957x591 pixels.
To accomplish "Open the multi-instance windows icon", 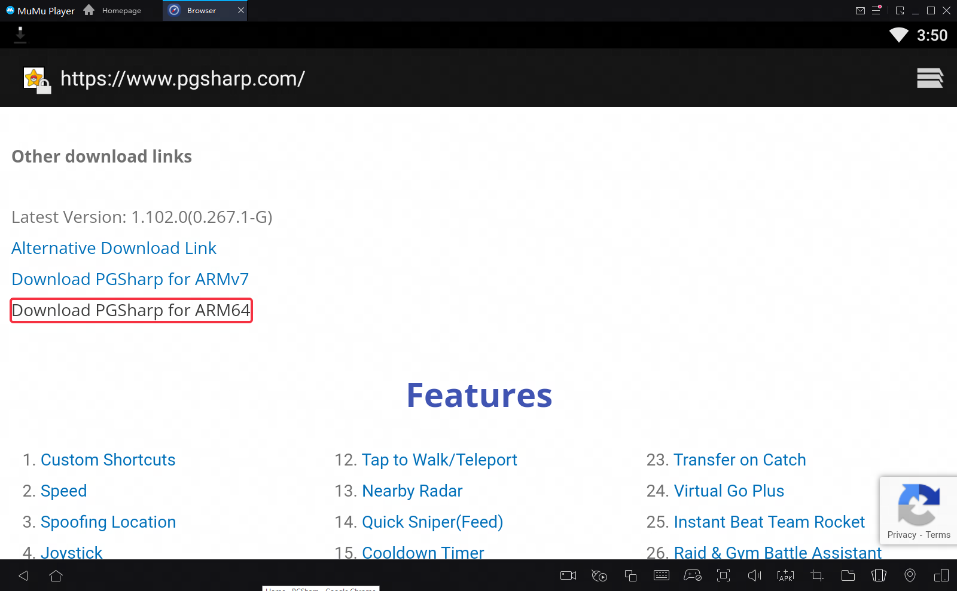I will 630,575.
